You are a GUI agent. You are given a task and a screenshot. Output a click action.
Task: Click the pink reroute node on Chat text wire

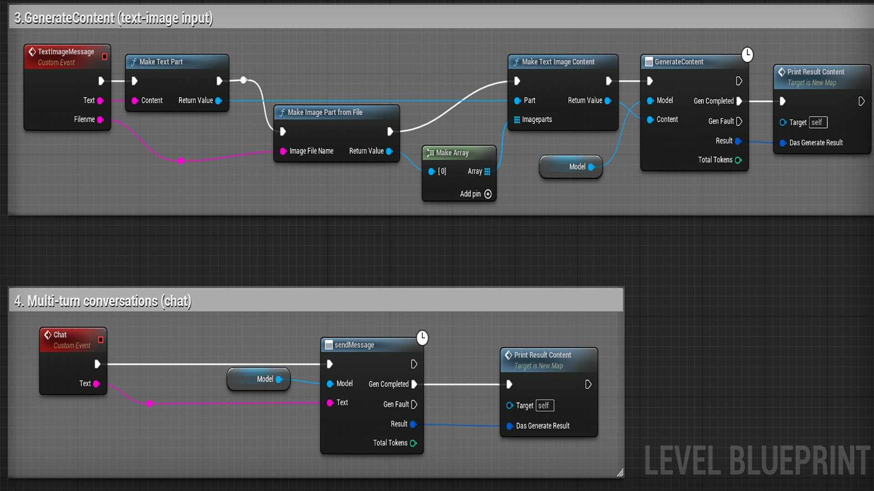click(x=150, y=403)
